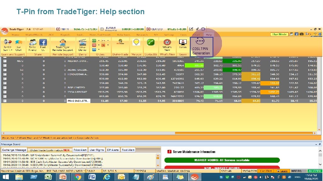323x181 pixels.
Task: Click the View Demo clapperboard icon
Action: coord(82,42)
